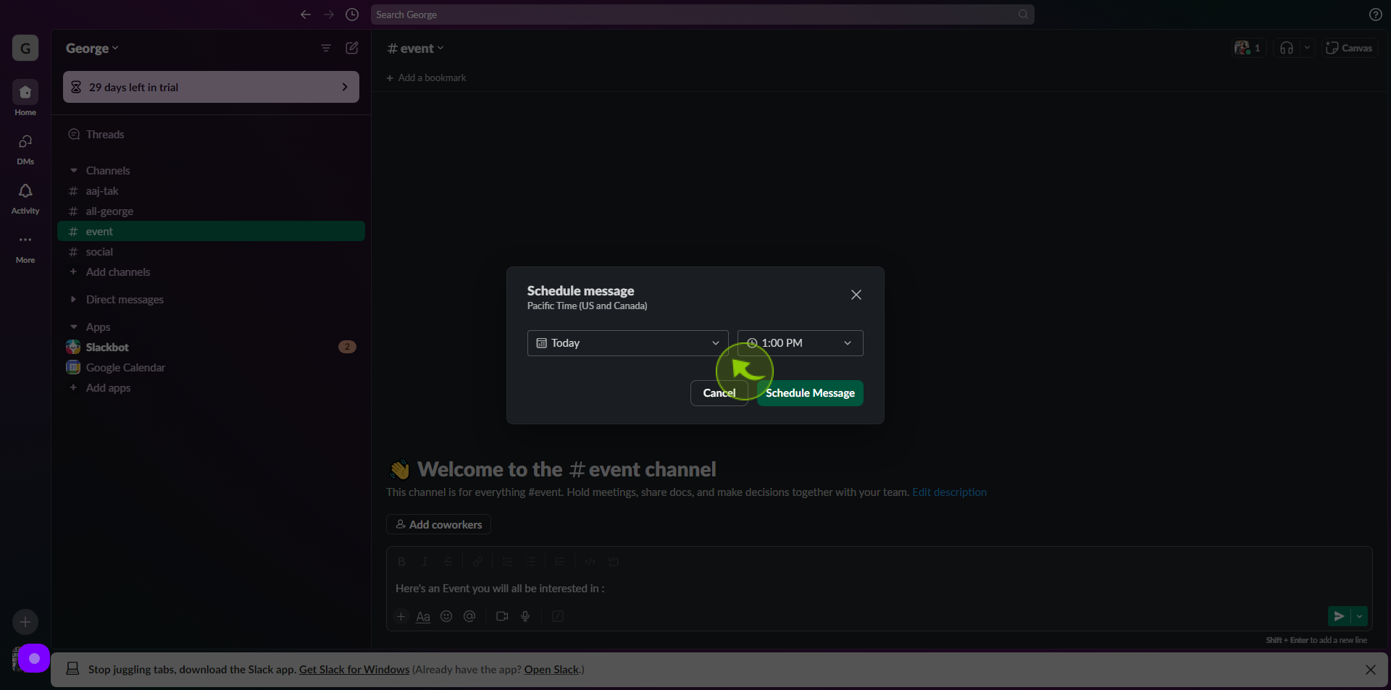Record a video clip with camera icon
The width and height of the screenshot is (1391, 690).
(x=502, y=616)
